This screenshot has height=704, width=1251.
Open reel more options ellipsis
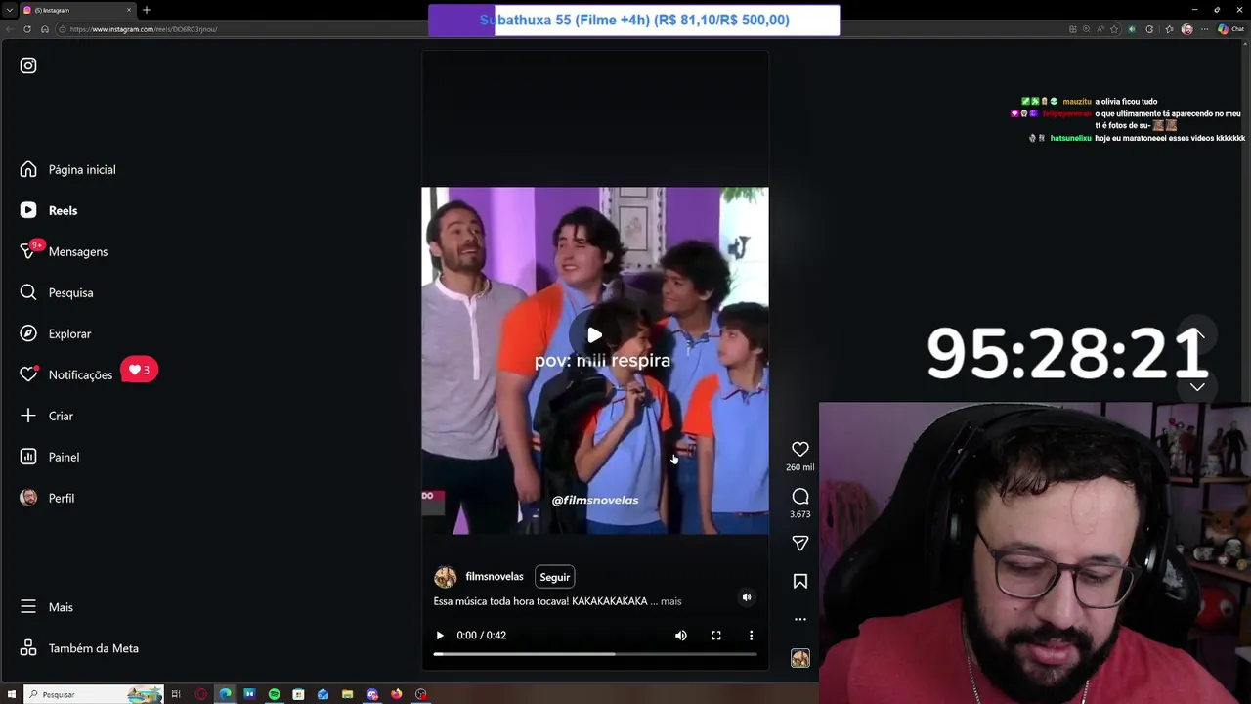(800, 619)
